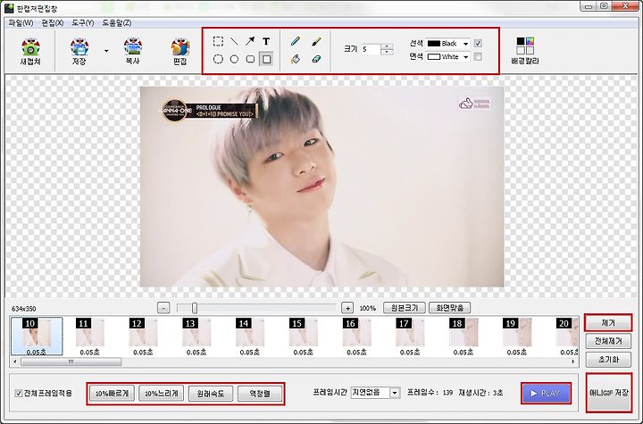Increase 크기 size with the up stepper
Screen dimensions: 643x424
pyautogui.click(x=387, y=46)
